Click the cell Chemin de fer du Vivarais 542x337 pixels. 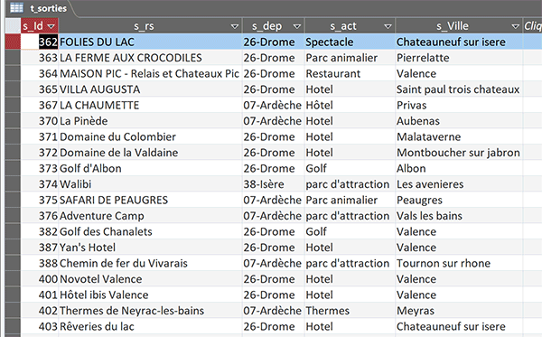coord(150,264)
